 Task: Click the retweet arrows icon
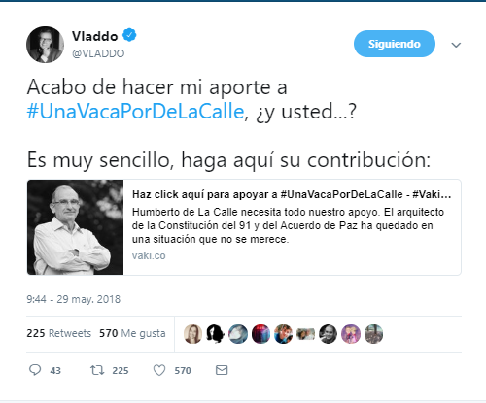97,370
